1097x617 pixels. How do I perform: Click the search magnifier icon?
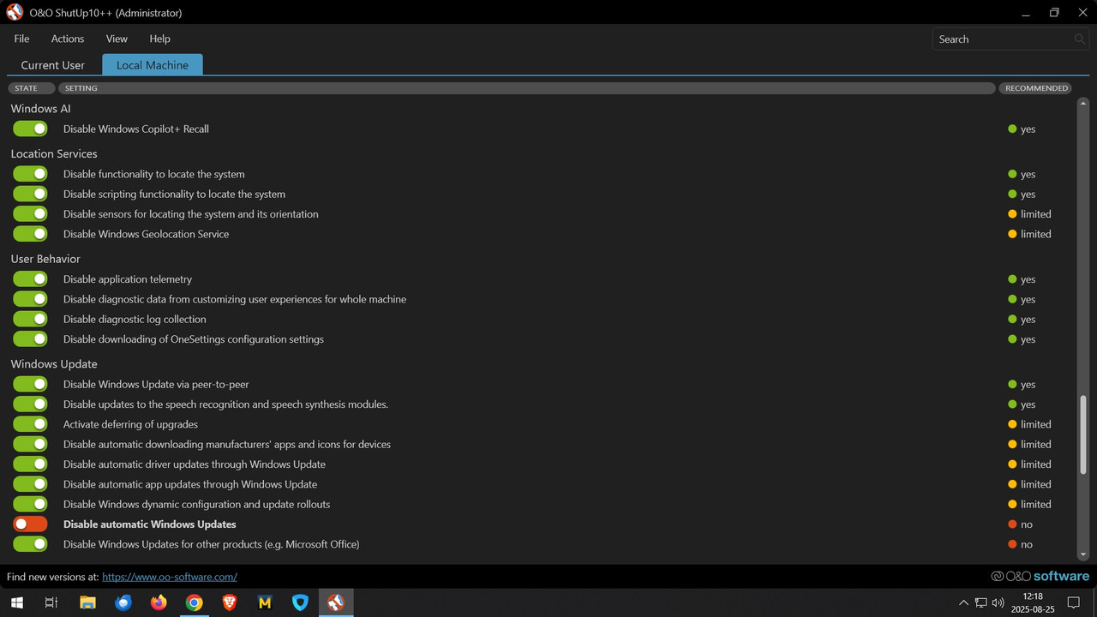tap(1079, 39)
